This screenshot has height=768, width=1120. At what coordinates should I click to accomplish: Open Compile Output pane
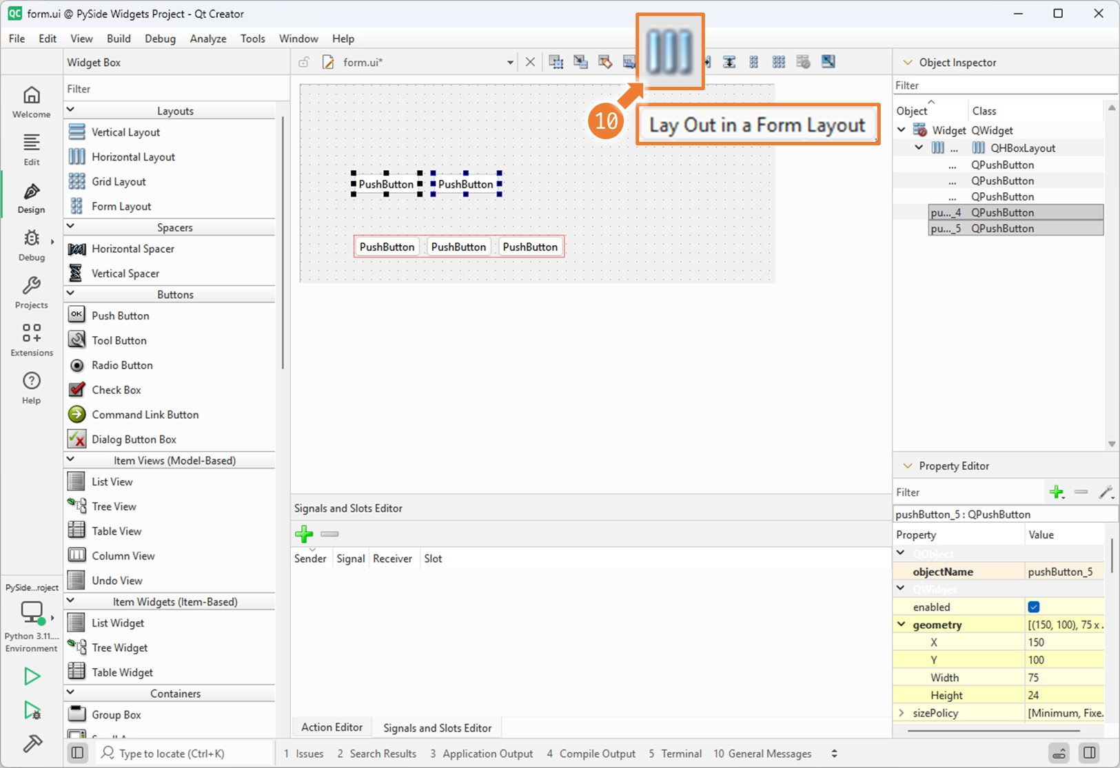point(591,754)
